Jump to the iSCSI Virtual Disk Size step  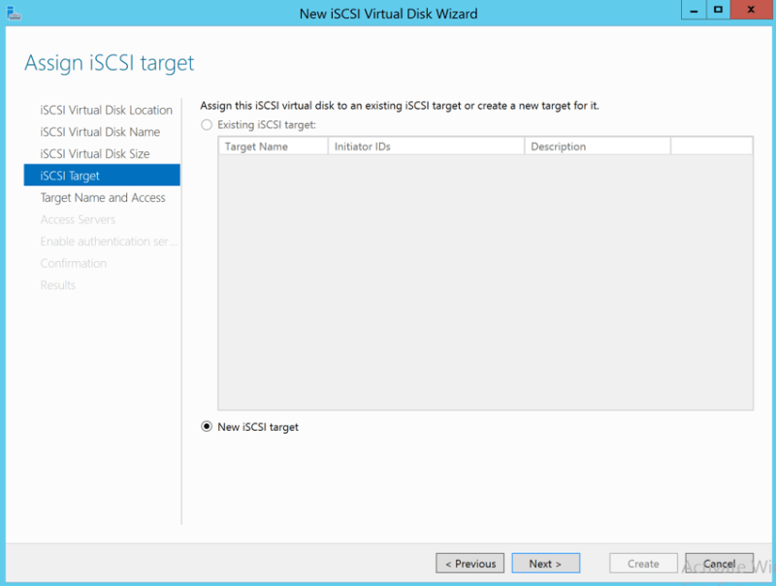click(95, 154)
